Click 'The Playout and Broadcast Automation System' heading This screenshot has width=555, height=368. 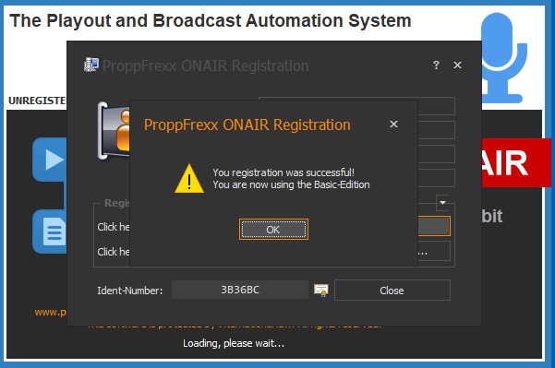tap(211, 21)
